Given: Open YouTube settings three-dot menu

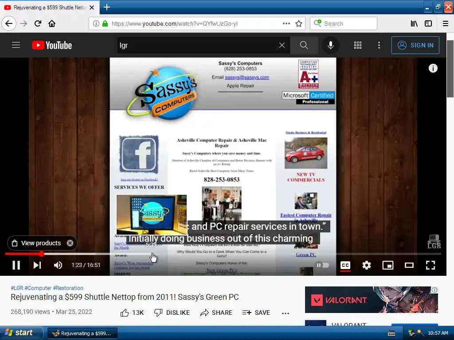Looking at the screenshot, I should pyautogui.click(x=379, y=45).
